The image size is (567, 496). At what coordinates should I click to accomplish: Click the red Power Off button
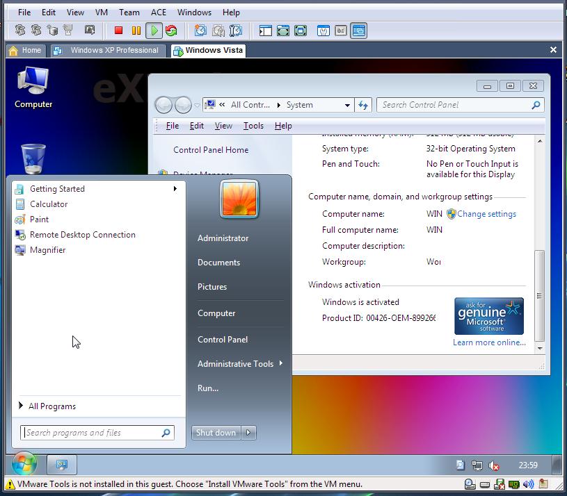[x=118, y=31]
